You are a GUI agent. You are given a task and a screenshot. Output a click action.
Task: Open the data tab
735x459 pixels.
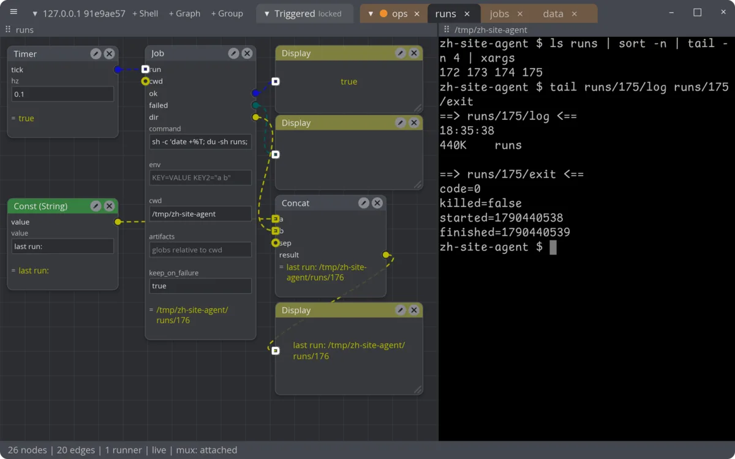553,13
